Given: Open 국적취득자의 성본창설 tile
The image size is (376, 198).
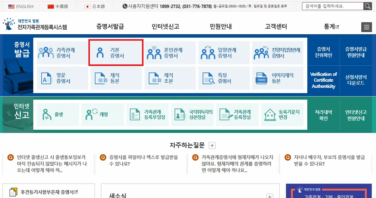Looking at the screenshot, I should pos(193,115).
